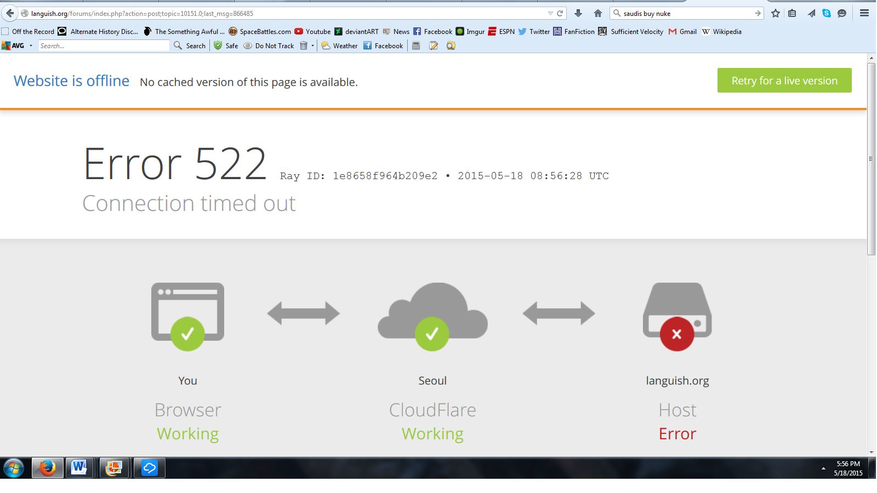Click the Skype icon in the toolbar
The image size is (877, 493).
(x=827, y=13)
